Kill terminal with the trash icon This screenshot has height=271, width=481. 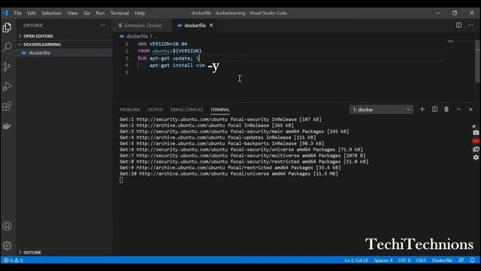pyautogui.click(x=446, y=109)
